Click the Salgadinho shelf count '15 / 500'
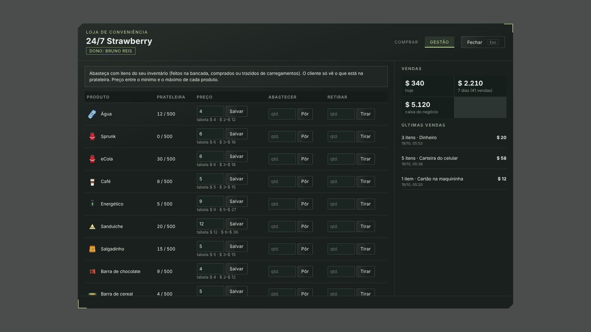Screen dimensions: 591x332 point(166,249)
